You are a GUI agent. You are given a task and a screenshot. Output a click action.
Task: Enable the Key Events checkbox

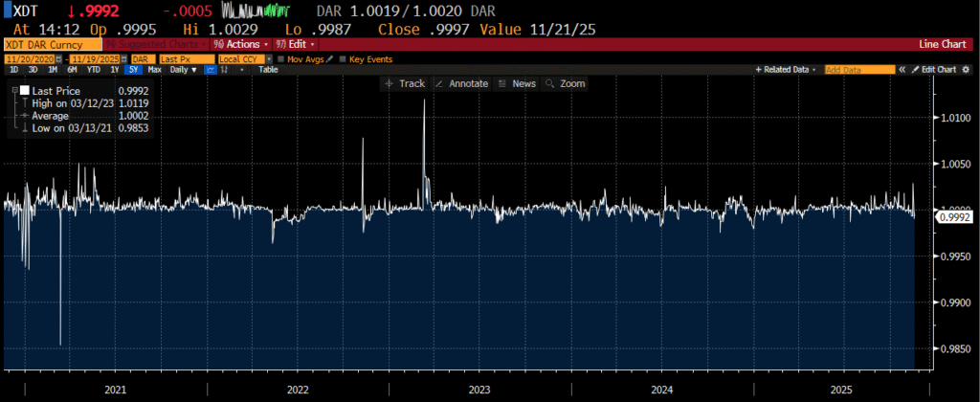click(343, 58)
